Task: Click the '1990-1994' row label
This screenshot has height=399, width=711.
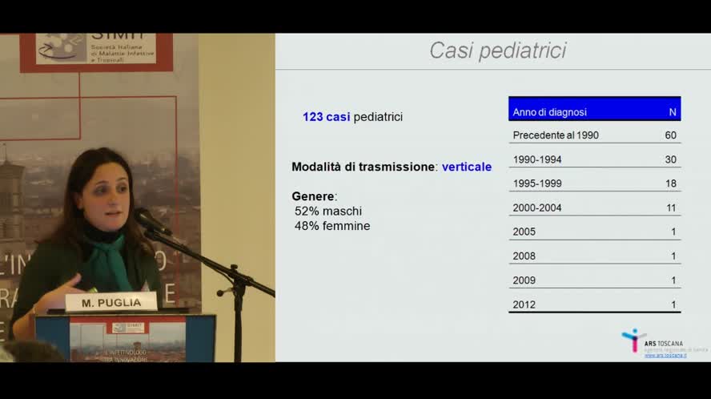Action: (x=537, y=159)
